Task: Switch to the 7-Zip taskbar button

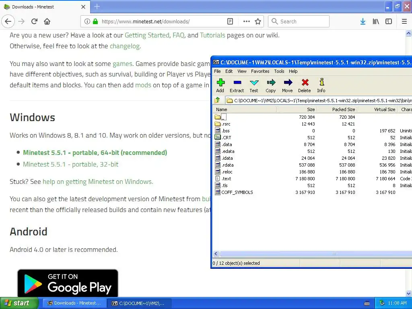Action: pos(139,303)
